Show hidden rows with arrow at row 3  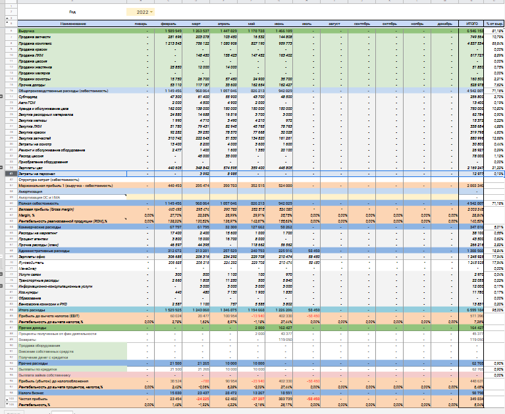7,18
